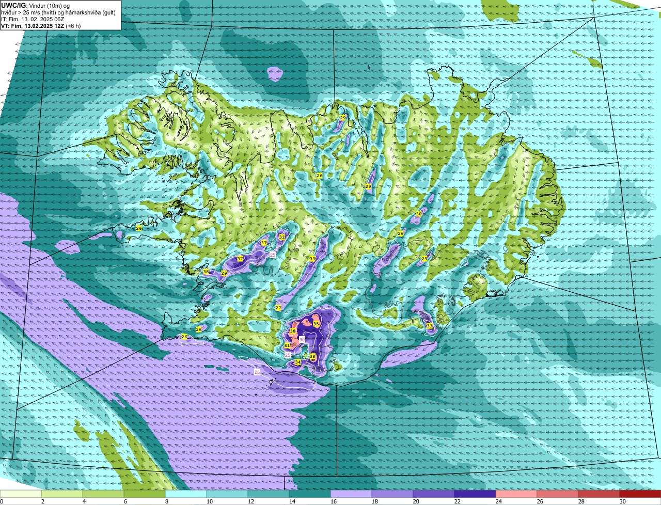This screenshot has height=505, width=661.
Task: Select the yellow 41 gust marker
Action: (x=287, y=345)
